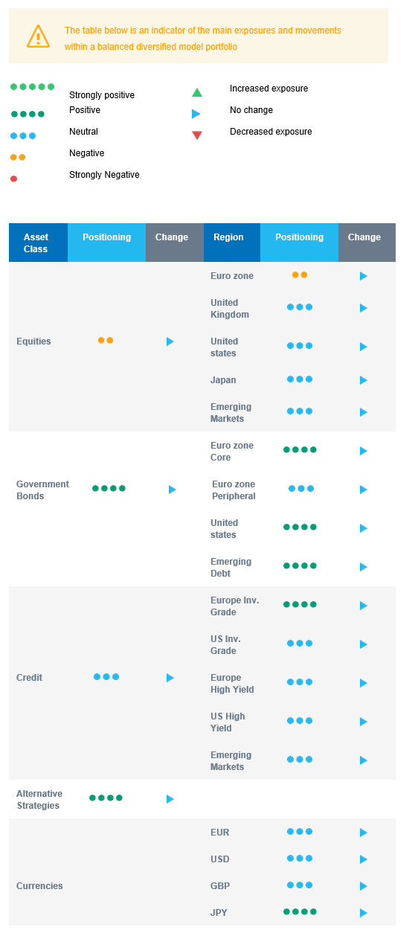Screen dimensions: 415x930
Task: Click the Euro zone Peripheral row label
Action: 234,490
